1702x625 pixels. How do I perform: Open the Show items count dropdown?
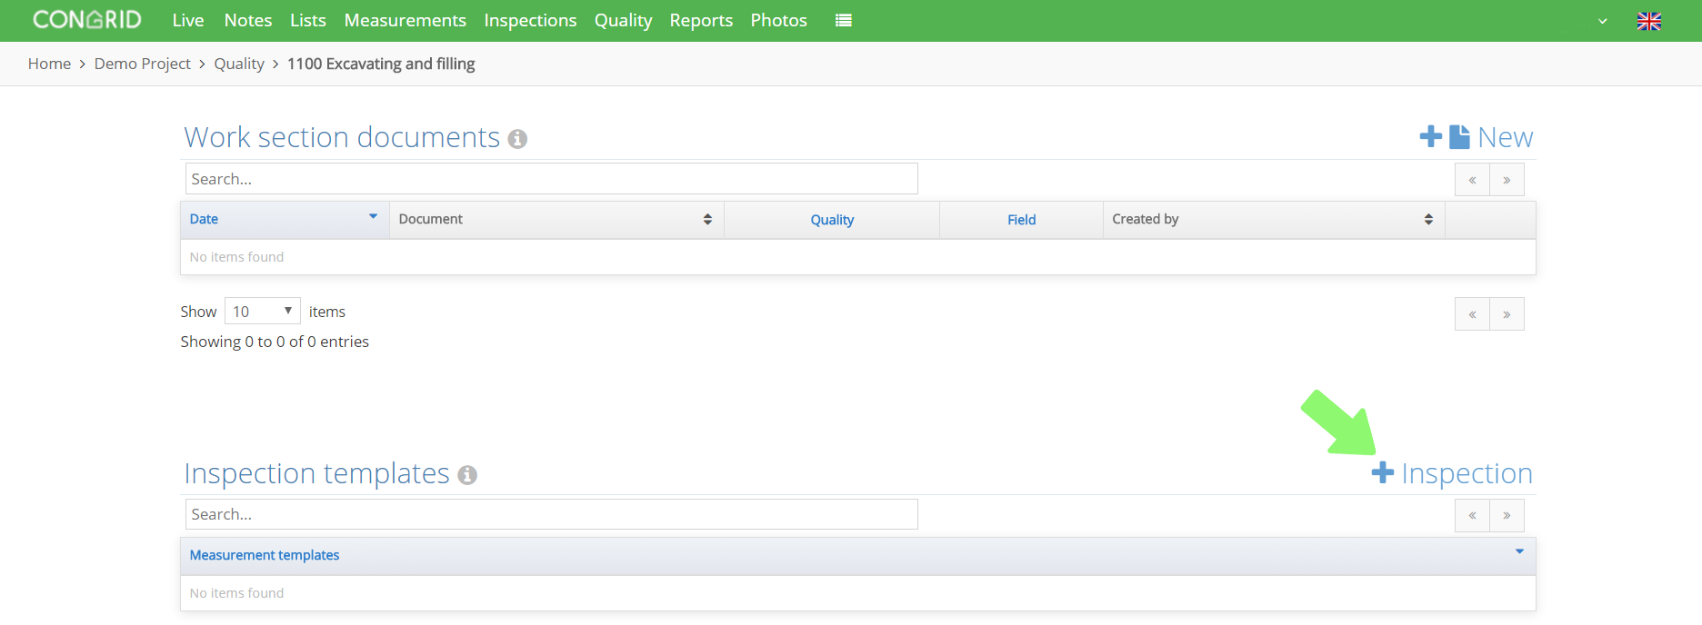coord(263,312)
